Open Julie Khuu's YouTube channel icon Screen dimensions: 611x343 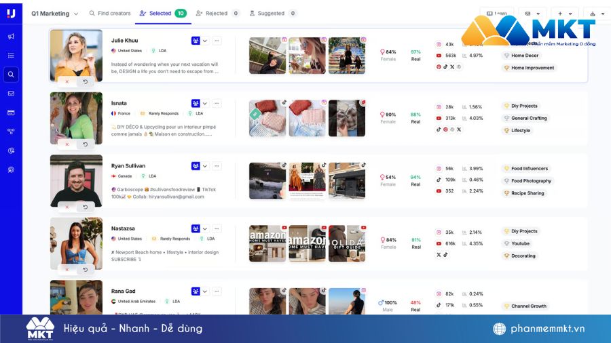[439, 56]
